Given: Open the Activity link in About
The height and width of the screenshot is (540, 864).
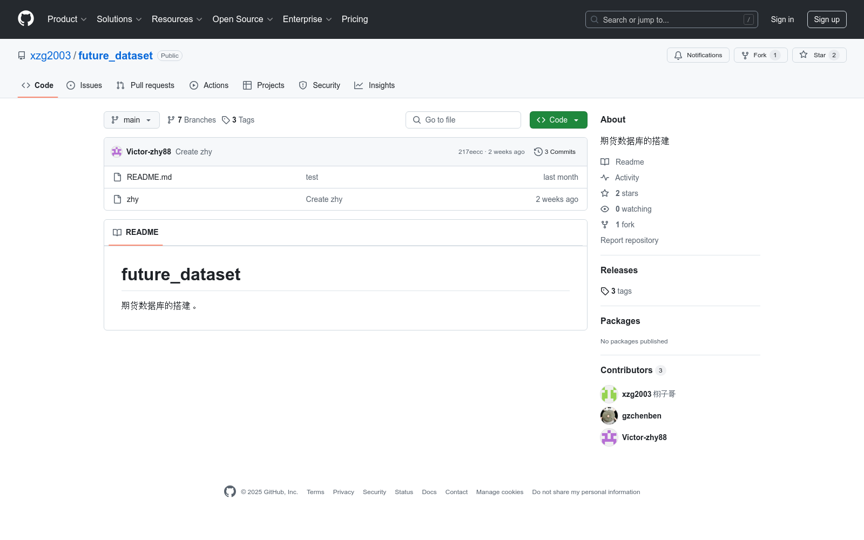Looking at the screenshot, I should [x=620, y=178].
